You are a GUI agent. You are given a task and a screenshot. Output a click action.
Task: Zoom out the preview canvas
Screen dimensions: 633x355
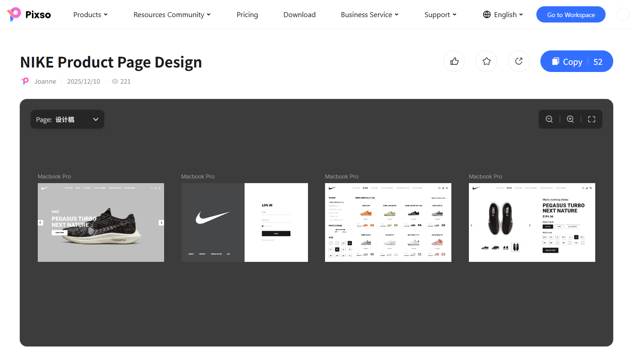point(549,119)
